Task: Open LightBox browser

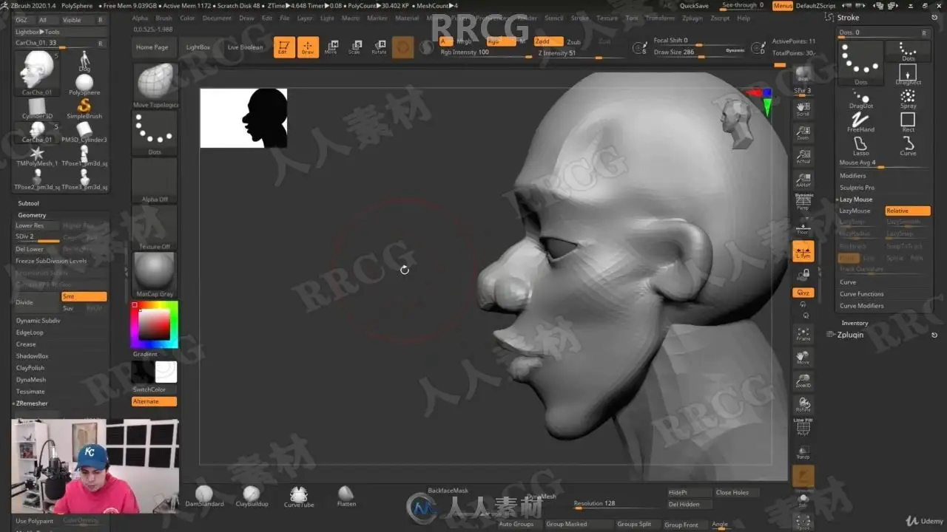Action: [198, 47]
